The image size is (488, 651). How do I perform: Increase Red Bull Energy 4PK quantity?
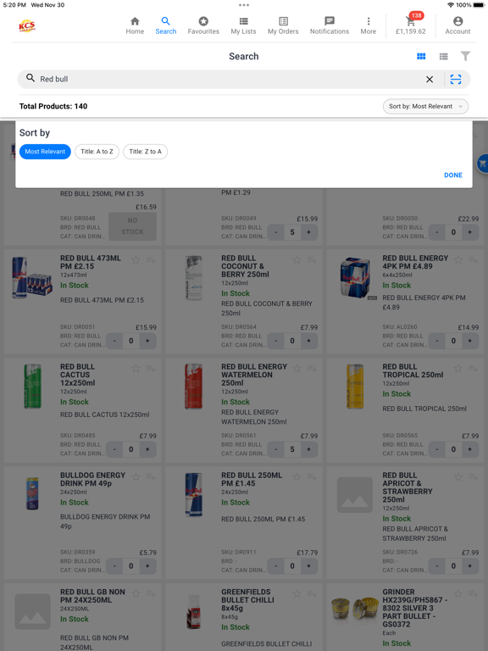point(469,341)
